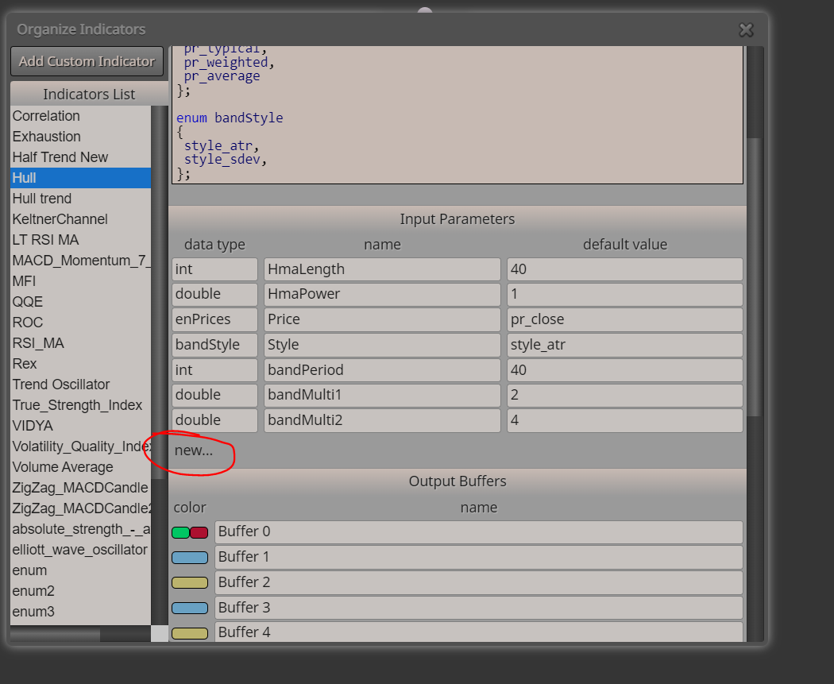Screen dimensions: 834x684
Task: Open the Buffer 0 green-red color swatch
Action: (190, 532)
